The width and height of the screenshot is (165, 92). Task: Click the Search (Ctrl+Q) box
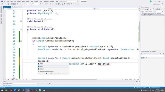69,1
